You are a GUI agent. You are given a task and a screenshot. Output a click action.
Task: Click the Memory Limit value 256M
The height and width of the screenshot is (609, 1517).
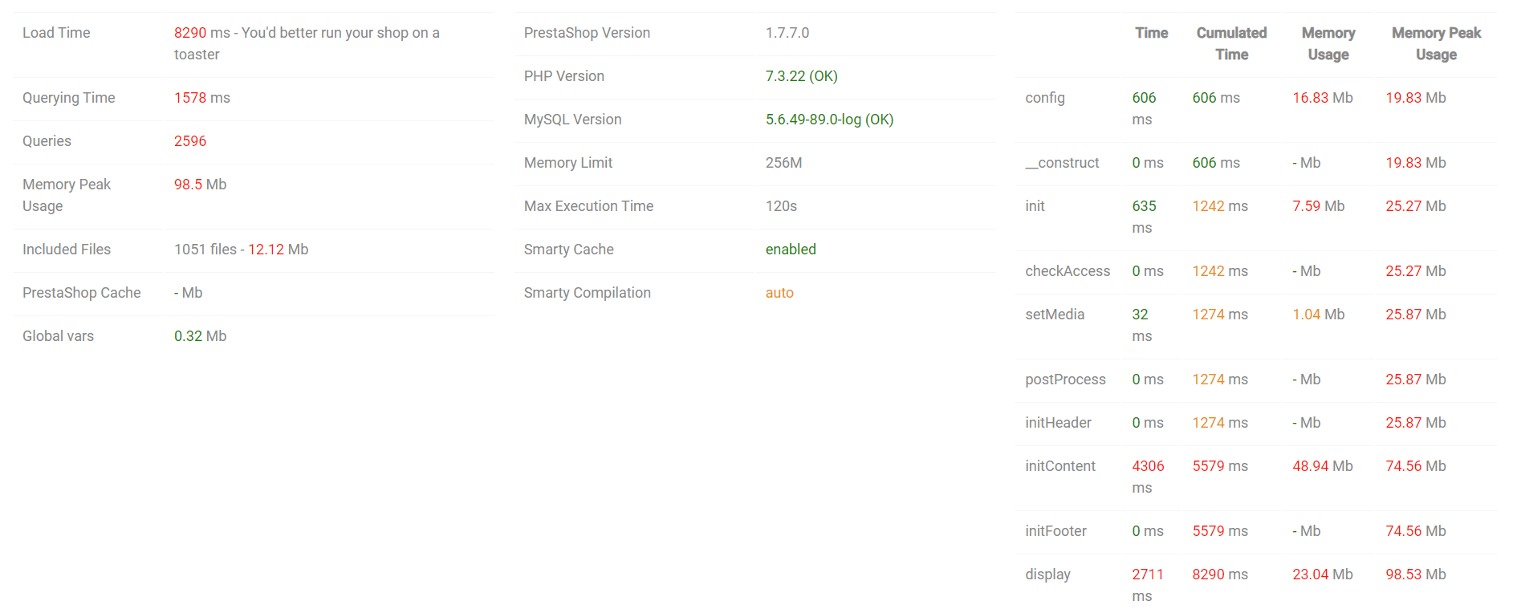point(783,163)
